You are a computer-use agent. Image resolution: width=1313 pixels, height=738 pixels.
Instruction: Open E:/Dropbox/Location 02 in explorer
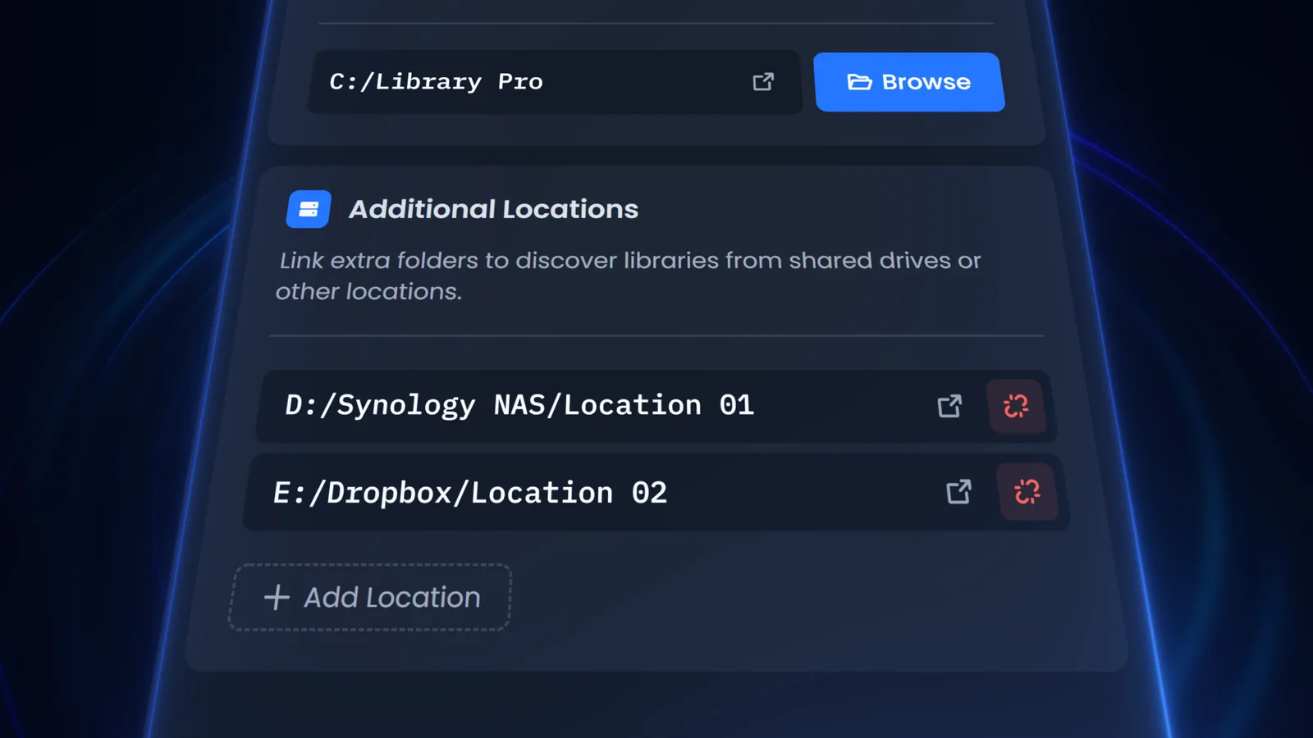pos(958,492)
